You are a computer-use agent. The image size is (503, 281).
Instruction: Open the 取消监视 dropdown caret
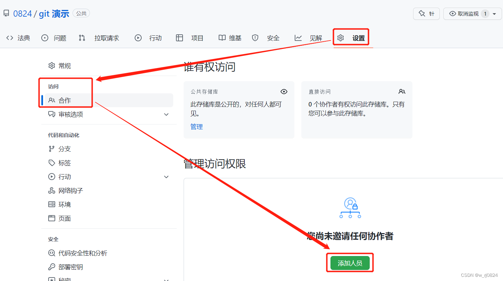(494, 14)
